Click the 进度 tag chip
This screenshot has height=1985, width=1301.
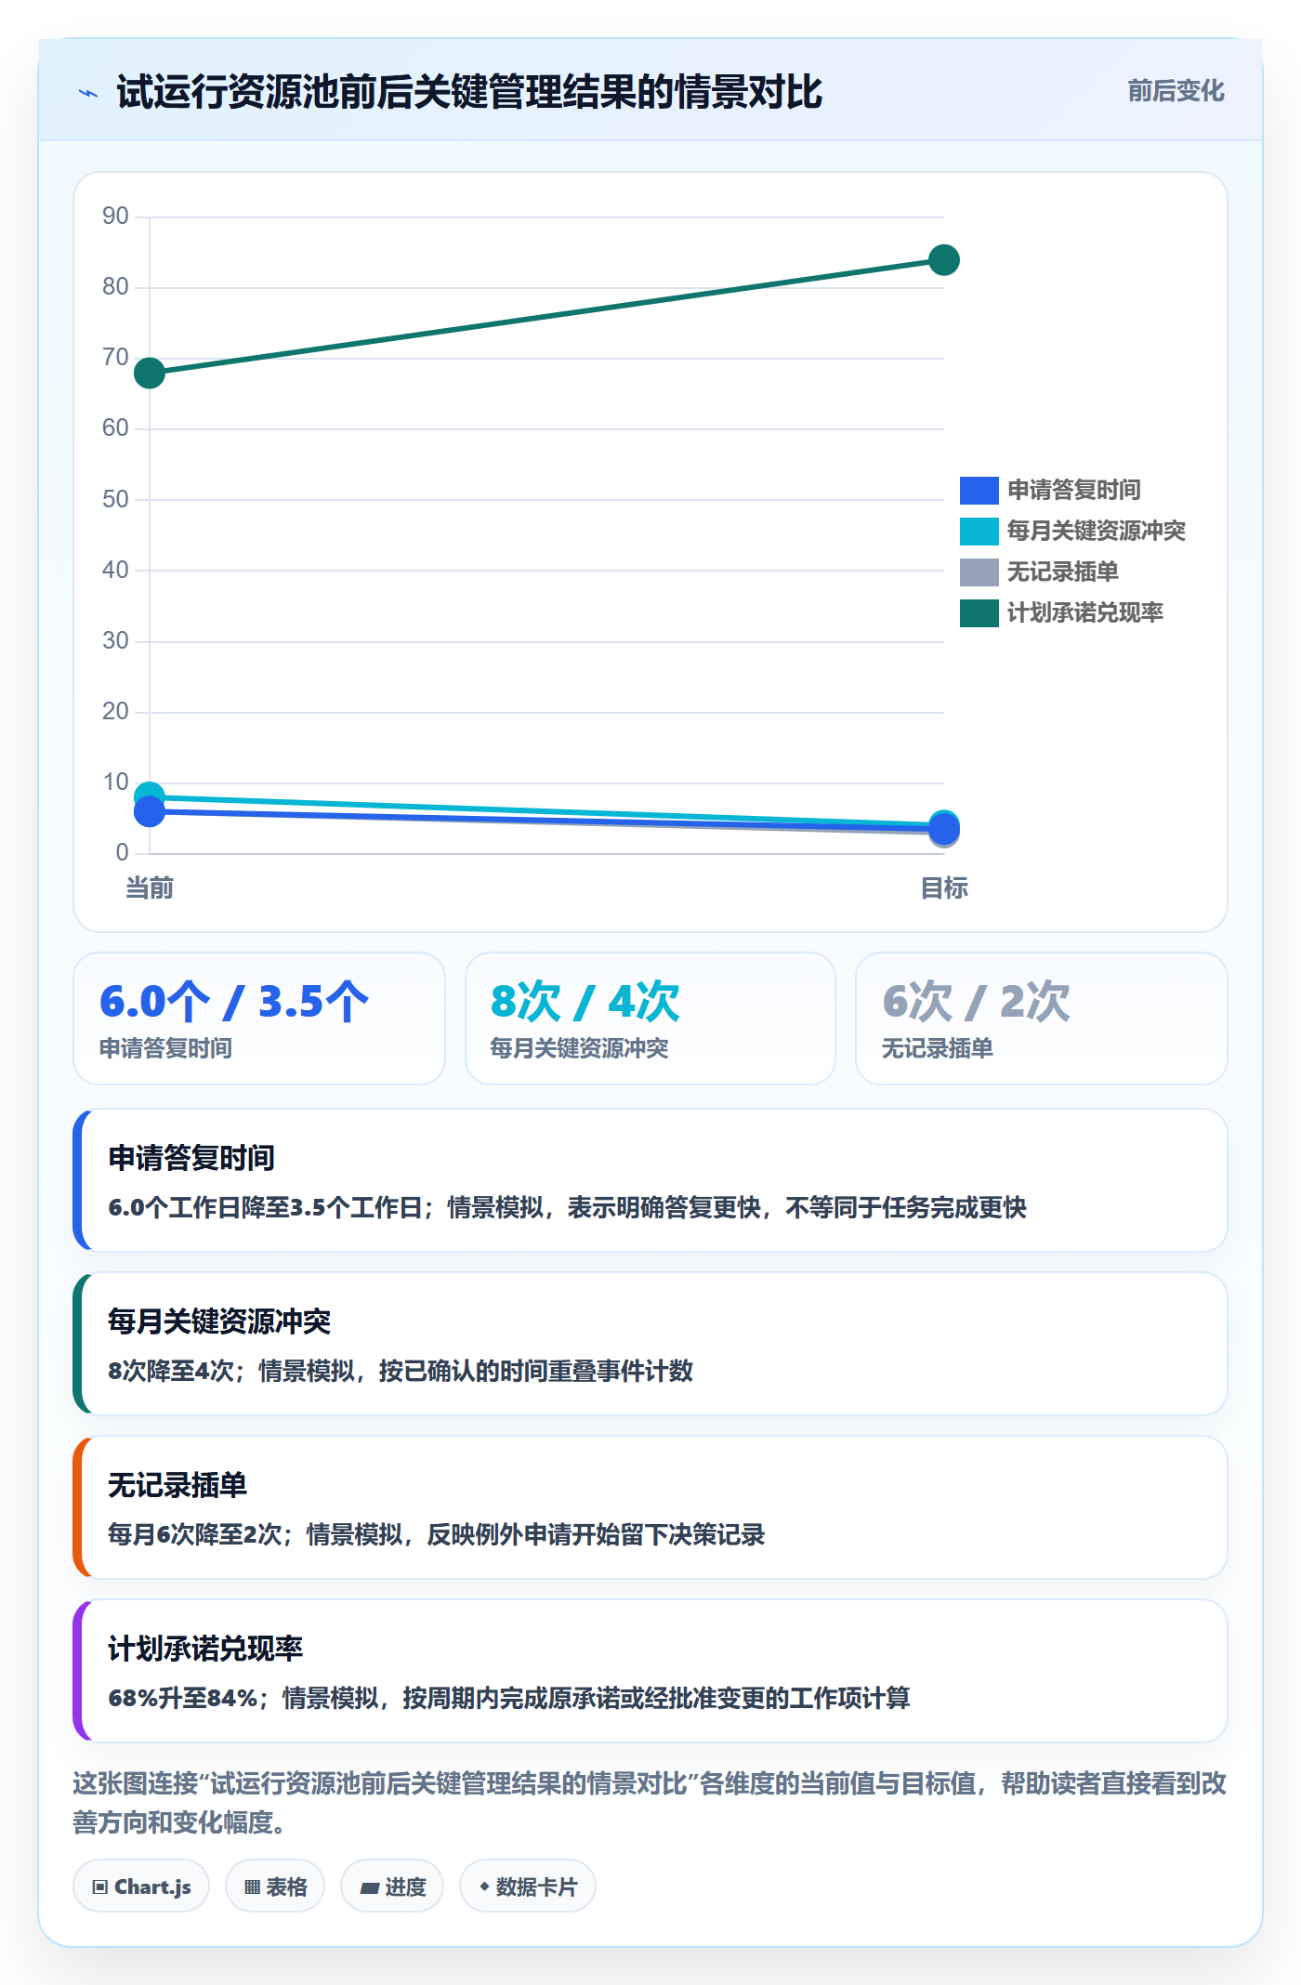point(392,1886)
